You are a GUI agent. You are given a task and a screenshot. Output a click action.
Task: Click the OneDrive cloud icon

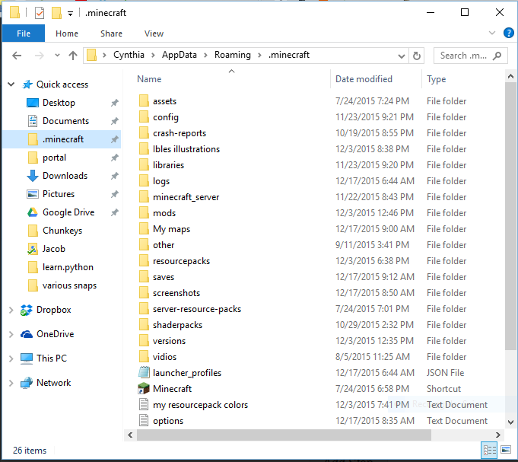(x=27, y=334)
